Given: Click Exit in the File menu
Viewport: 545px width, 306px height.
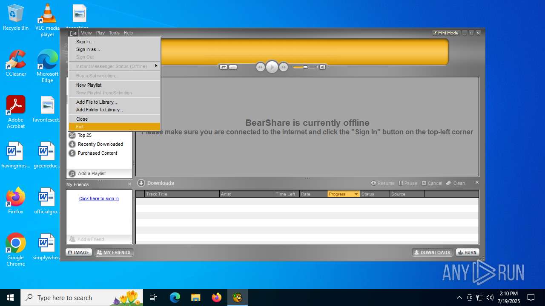Looking at the screenshot, I should [x=114, y=127].
